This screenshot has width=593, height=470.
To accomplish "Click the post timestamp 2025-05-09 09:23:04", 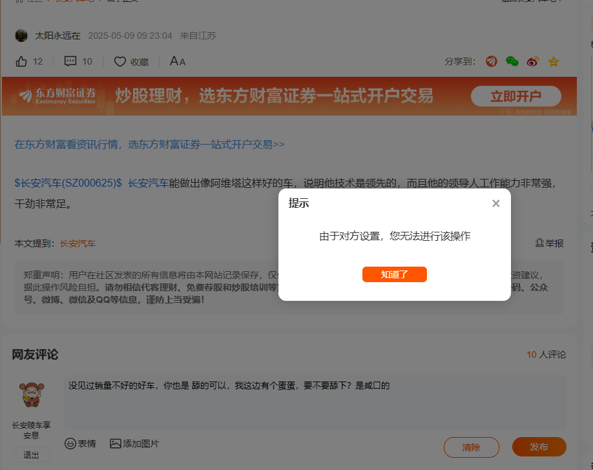I will coord(130,36).
